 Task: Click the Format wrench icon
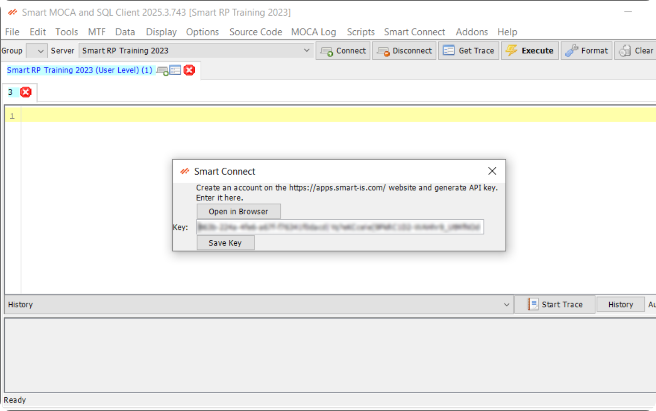(x=571, y=50)
